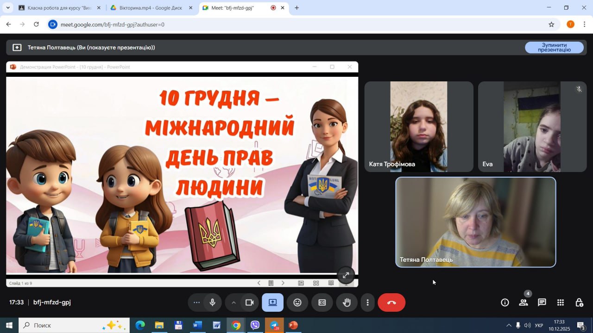Click the screen share presentation button
The image size is (593, 333).
click(x=272, y=302)
